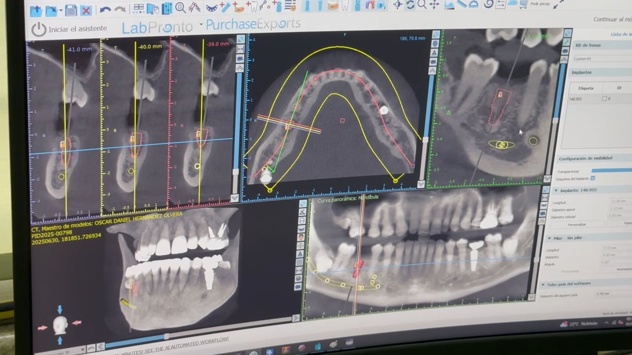The height and width of the screenshot is (355, 632).
Task: Click the Pedir piezas button
Action: click(540, 3)
